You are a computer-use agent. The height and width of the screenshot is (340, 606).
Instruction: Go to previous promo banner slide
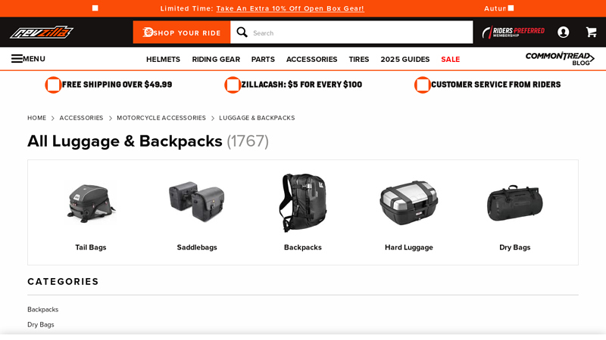click(95, 8)
